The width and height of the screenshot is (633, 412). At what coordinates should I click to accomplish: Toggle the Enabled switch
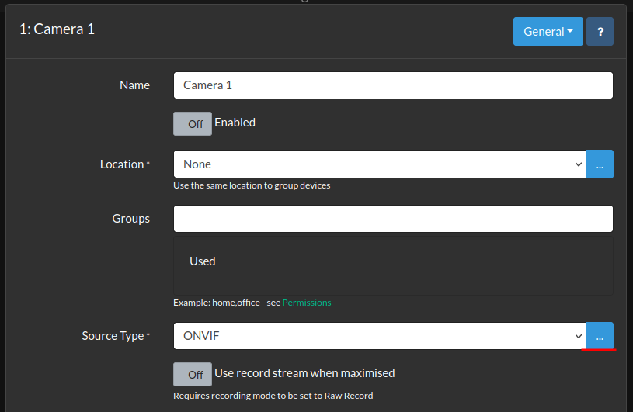pos(193,124)
